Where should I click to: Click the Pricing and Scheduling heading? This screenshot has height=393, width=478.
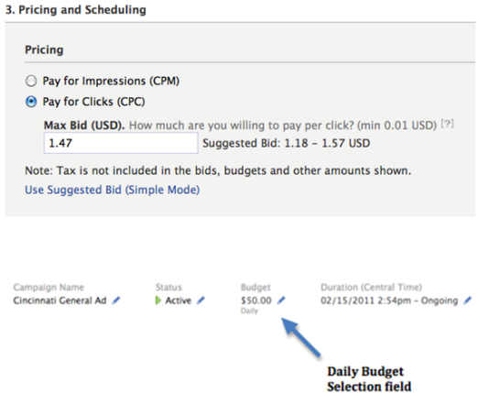[x=76, y=10]
